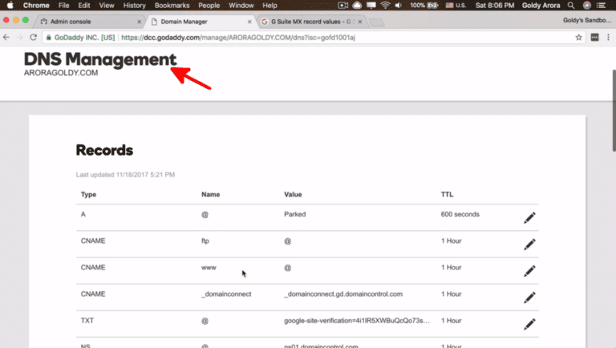
Task: Click the Last updated timestamp text
Action: click(x=125, y=174)
